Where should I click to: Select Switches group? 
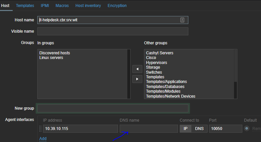coord(154,72)
